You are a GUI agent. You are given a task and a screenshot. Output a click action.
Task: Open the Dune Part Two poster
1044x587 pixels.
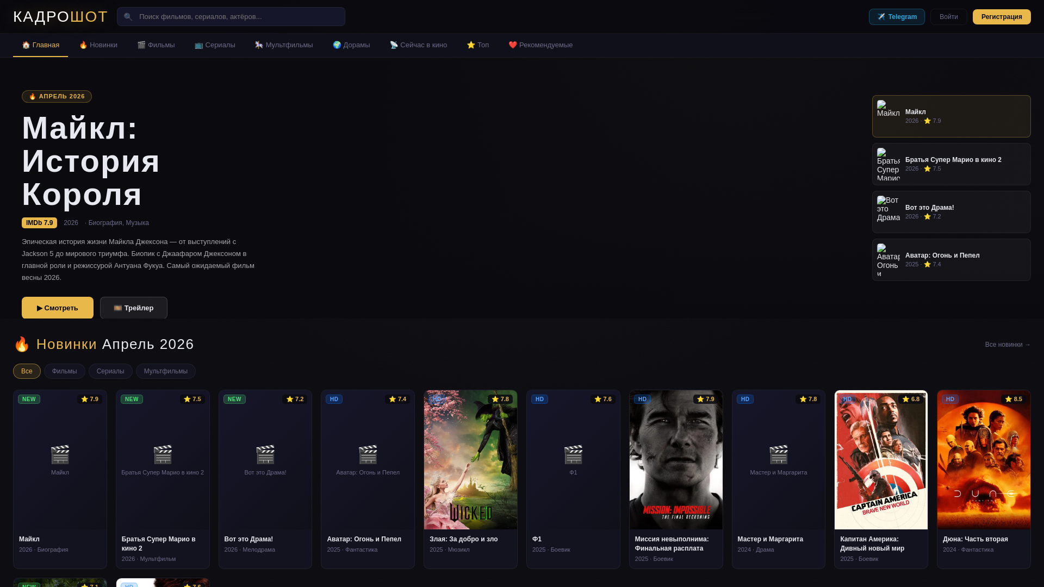pos(984,460)
